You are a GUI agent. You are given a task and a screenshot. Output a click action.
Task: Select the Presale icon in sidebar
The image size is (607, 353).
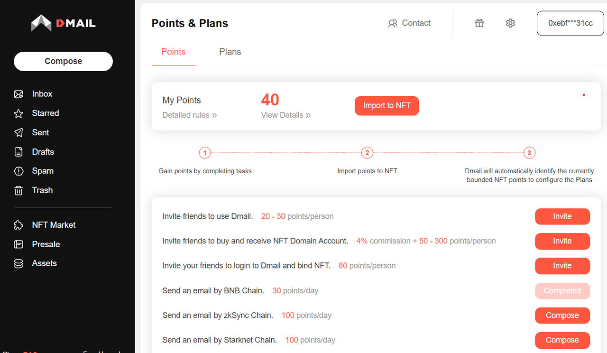(x=18, y=244)
